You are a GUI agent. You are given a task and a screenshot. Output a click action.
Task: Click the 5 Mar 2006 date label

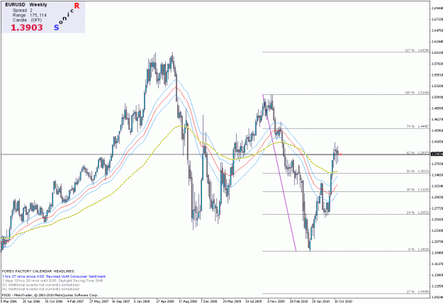[x=9, y=301]
